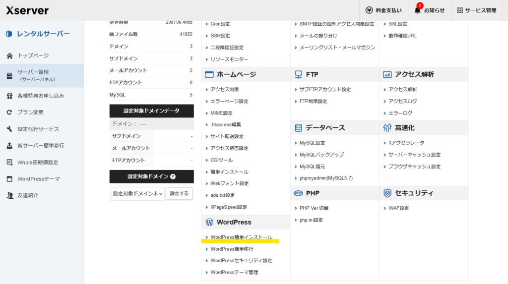Open WordPress簡単インストール link

[241, 237]
